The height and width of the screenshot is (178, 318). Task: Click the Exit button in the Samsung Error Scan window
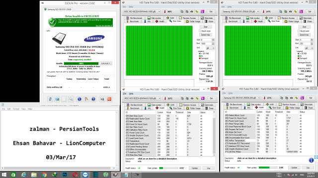point(310,11)
